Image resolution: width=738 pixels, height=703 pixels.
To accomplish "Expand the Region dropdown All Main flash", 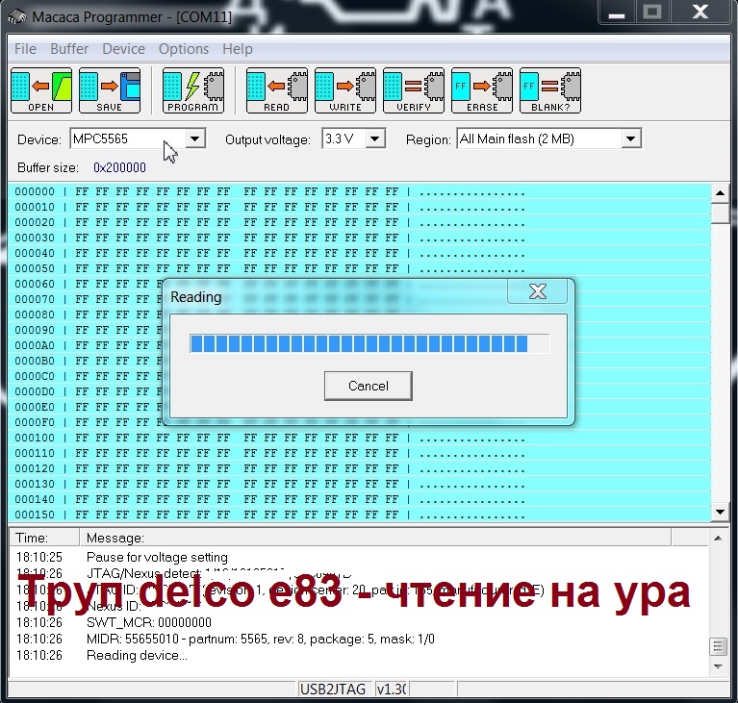I will pos(630,139).
